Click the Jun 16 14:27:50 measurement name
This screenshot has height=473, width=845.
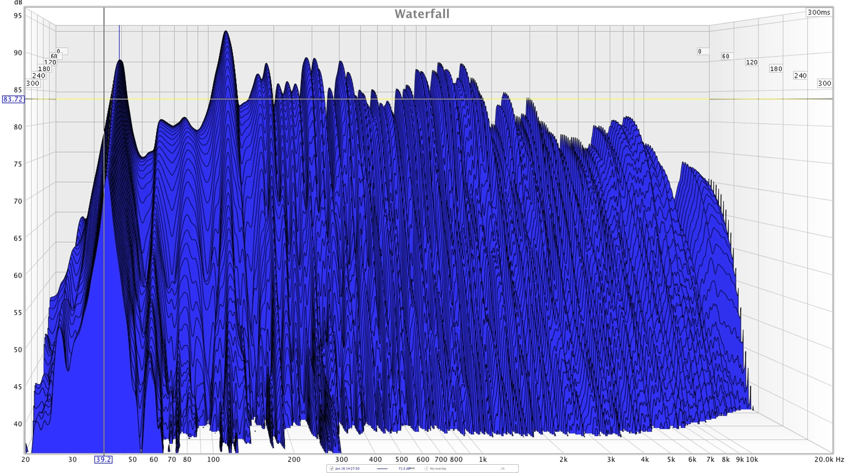coord(347,468)
